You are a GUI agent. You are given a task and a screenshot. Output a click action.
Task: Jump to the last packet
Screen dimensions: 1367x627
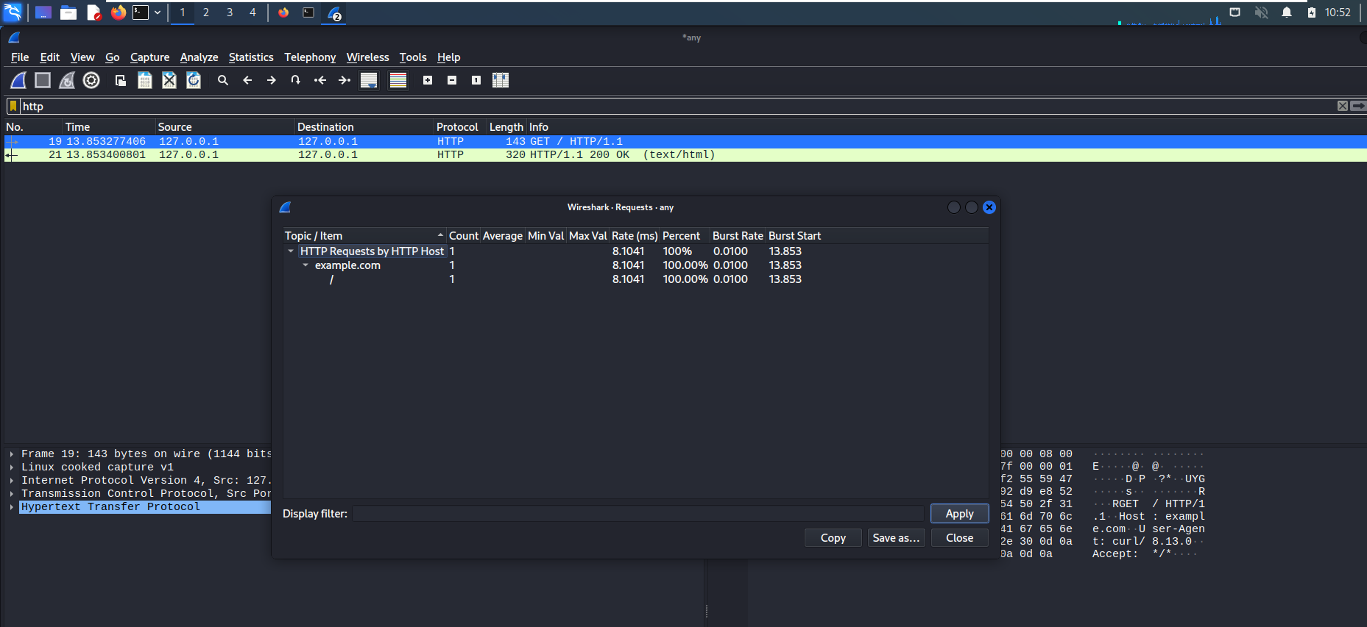pyautogui.click(x=345, y=80)
